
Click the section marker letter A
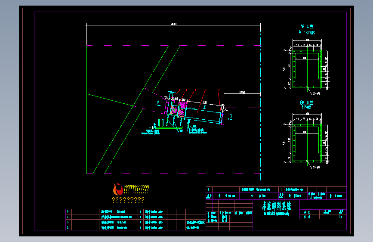tap(158, 102)
